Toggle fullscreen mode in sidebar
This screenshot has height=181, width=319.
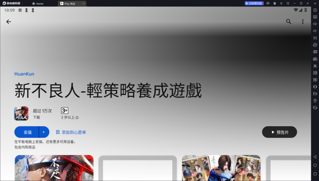point(315,38)
